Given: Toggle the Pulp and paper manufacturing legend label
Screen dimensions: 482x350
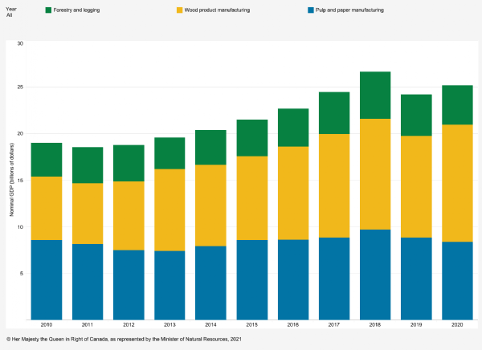Looking at the screenshot, I should click(x=352, y=10).
